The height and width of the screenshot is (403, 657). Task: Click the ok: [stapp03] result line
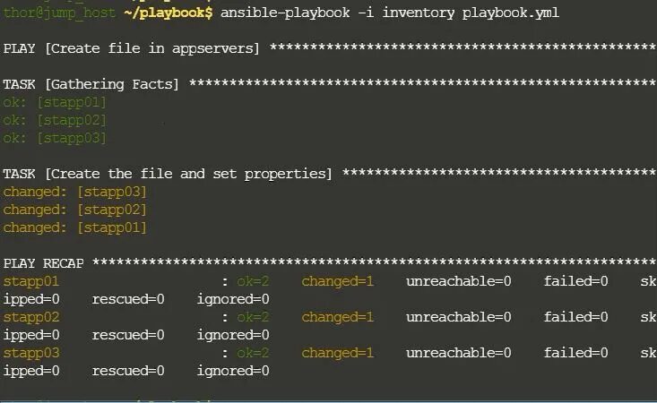tap(55, 139)
